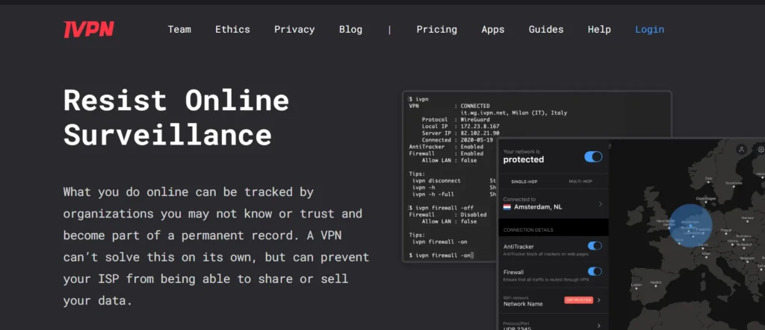This screenshot has height=330, width=765.
Task: Click the UNTRUSTED network badge
Action: pos(578,300)
